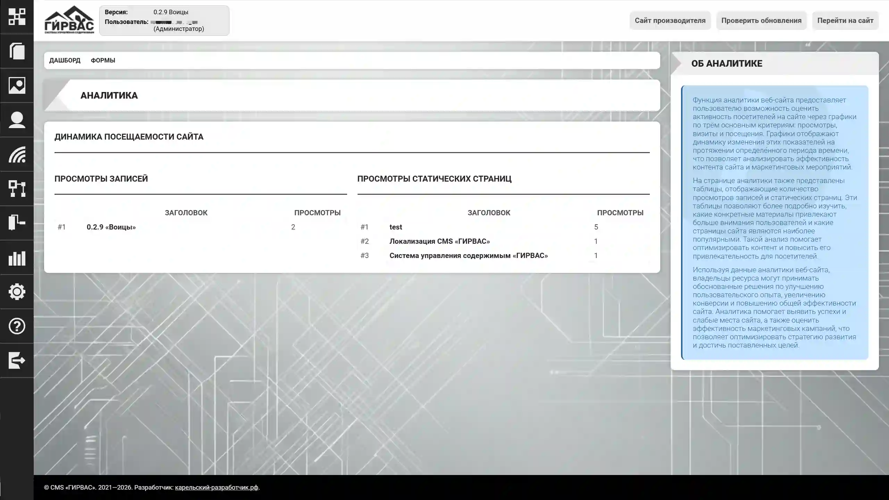Switch to the ФОРМЫ tab
Screen dimensions: 889x500
pyautogui.click(x=103, y=60)
